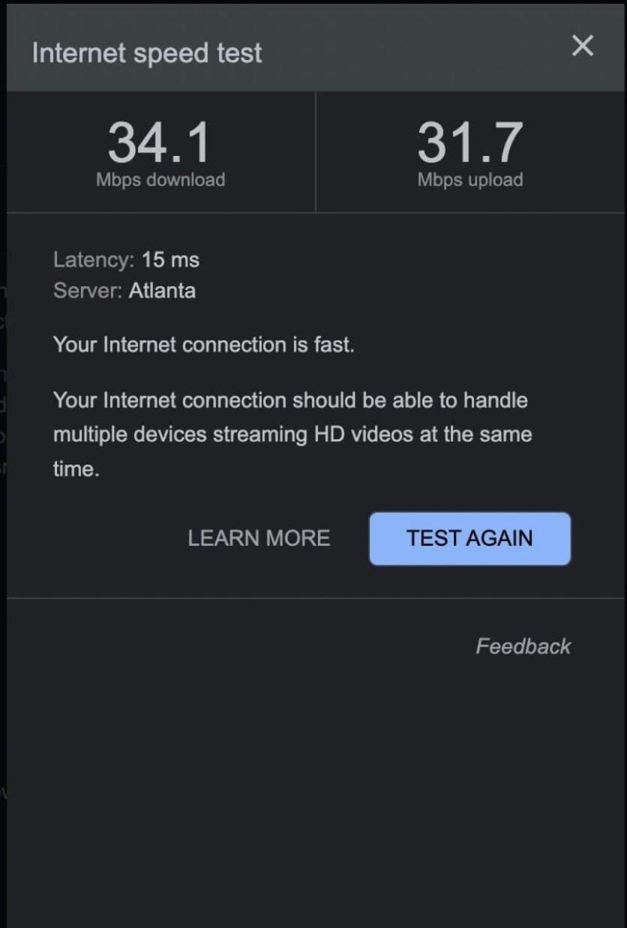627x928 pixels.
Task: Select the 31.7 upload speed value
Action: click(469, 142)
